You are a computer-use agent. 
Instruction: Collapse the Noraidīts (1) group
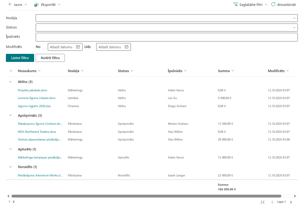[x=11, y=167]
